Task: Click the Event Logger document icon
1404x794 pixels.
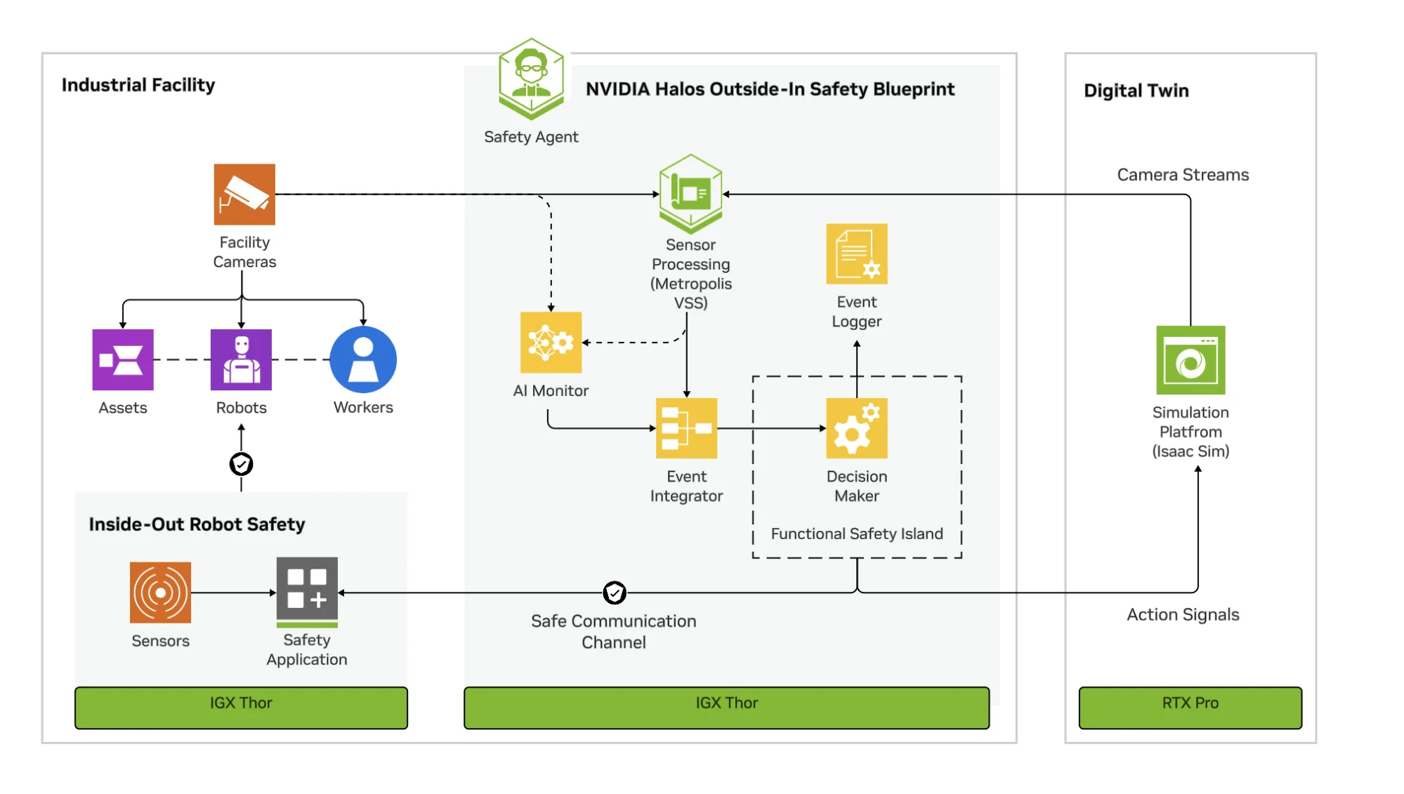Action: pyautogui.click(x=856, y=254)
